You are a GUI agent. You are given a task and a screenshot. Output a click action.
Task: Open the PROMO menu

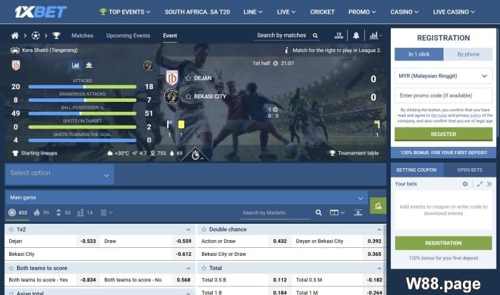tap(362, 12)
